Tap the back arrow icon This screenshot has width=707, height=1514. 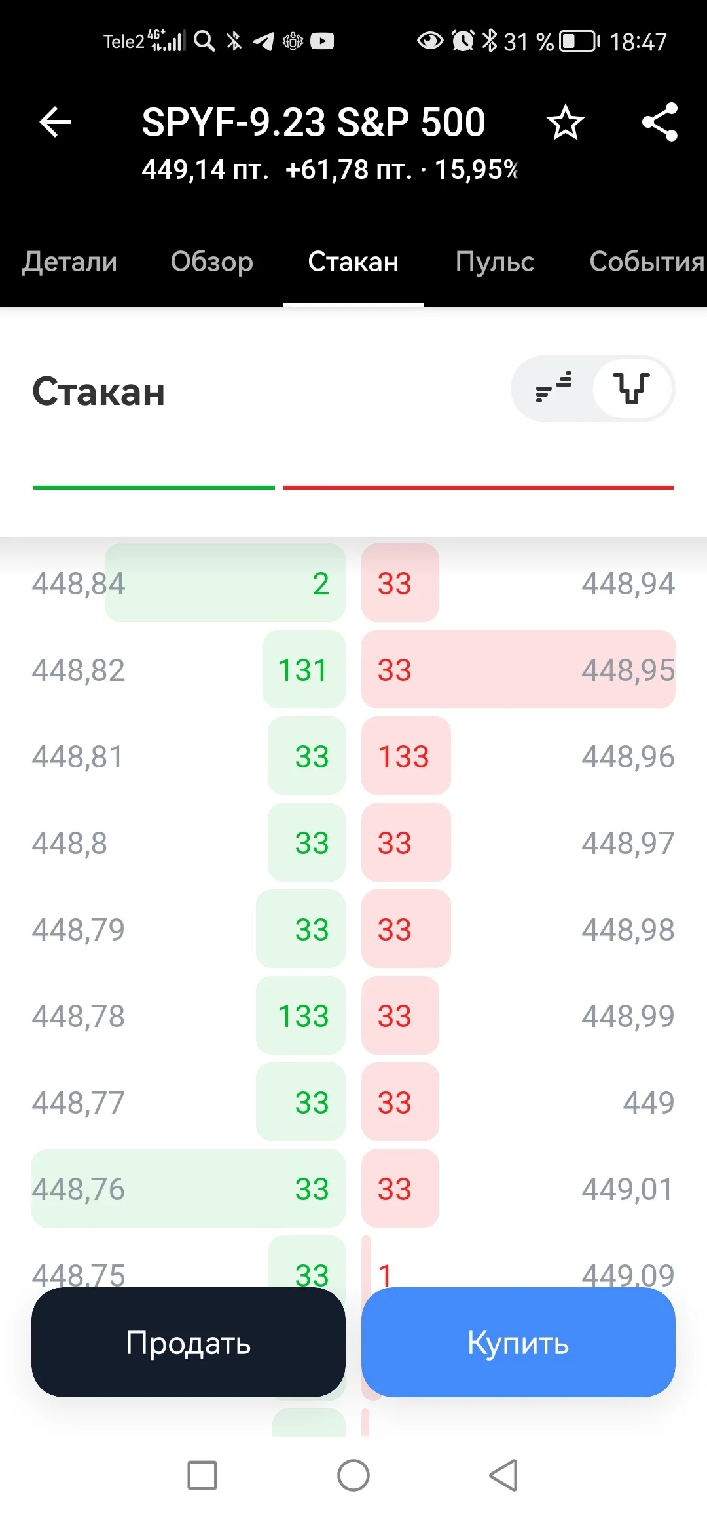tap(55, 123)
